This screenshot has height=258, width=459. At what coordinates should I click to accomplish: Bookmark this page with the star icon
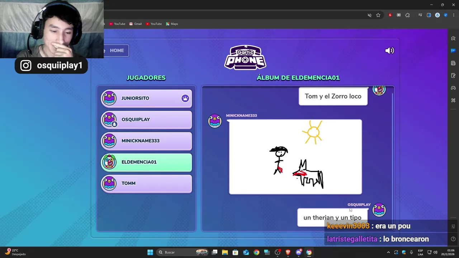378,15
